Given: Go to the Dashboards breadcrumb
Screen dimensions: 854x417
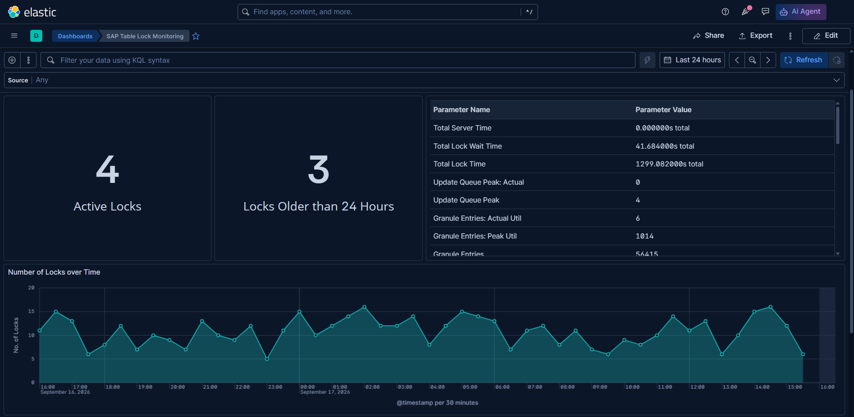Looking at the screenshot, I should click(75, 36).
